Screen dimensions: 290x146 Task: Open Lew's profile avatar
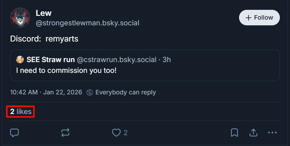(x=20, y=18)
